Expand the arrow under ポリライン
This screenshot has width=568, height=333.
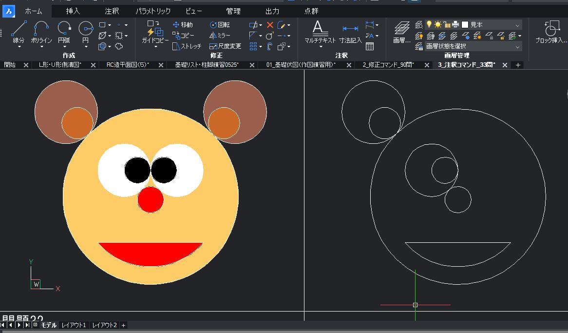[x=41, y=47]
